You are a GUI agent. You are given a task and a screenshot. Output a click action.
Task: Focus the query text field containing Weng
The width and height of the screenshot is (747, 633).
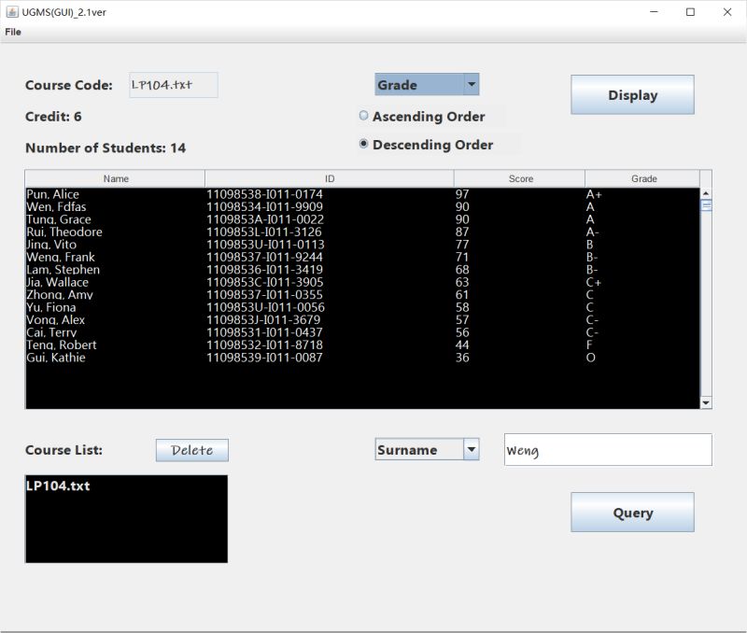(x=608, y=450)
